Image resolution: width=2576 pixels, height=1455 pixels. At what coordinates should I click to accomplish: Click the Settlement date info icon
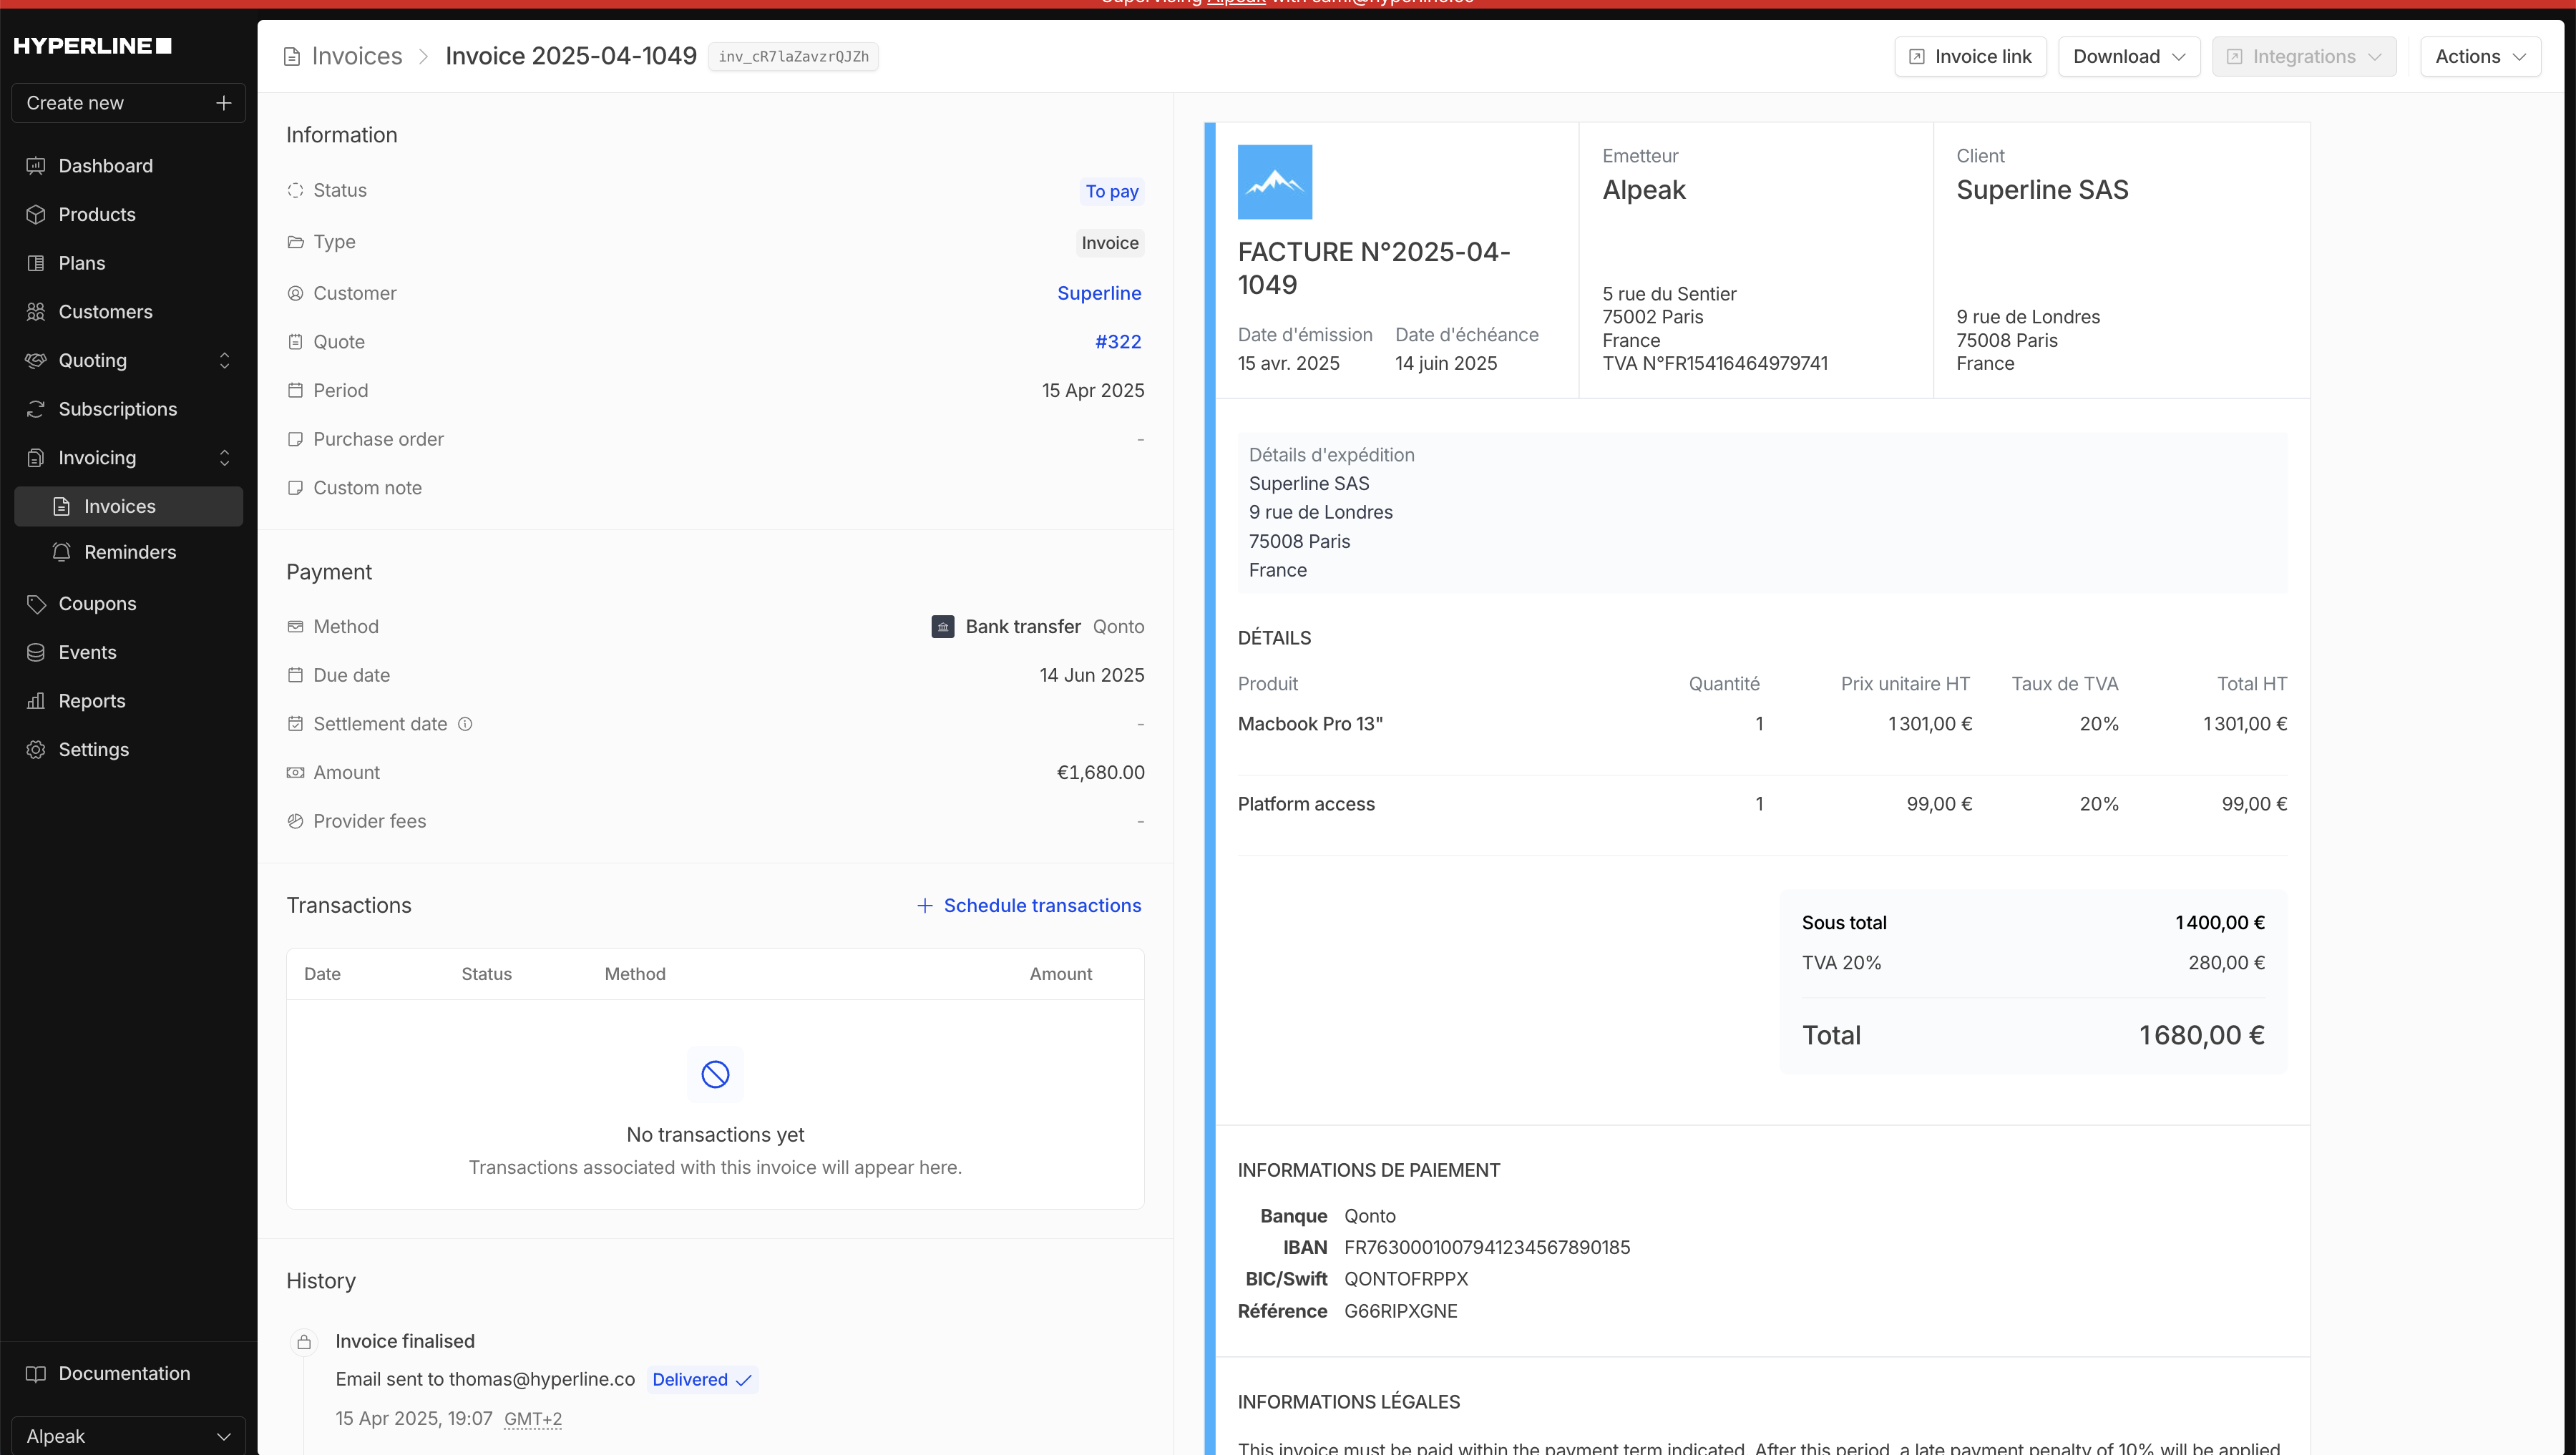pyautogui.click(x=465, y=724)
